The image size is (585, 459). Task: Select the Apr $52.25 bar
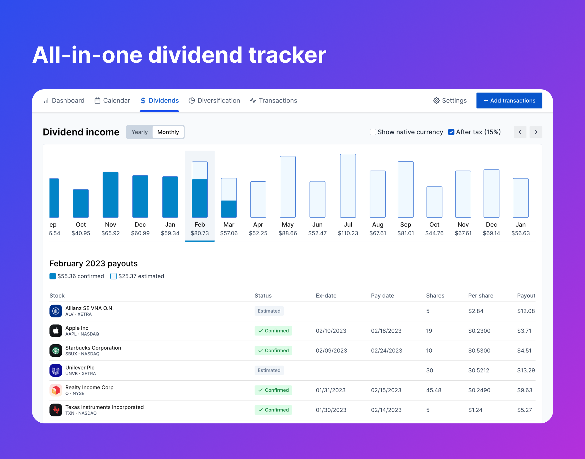[x=258, y=199]
